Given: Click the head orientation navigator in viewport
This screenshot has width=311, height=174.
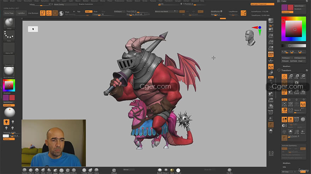Looking at the screenshot, I should pos(250,38).
